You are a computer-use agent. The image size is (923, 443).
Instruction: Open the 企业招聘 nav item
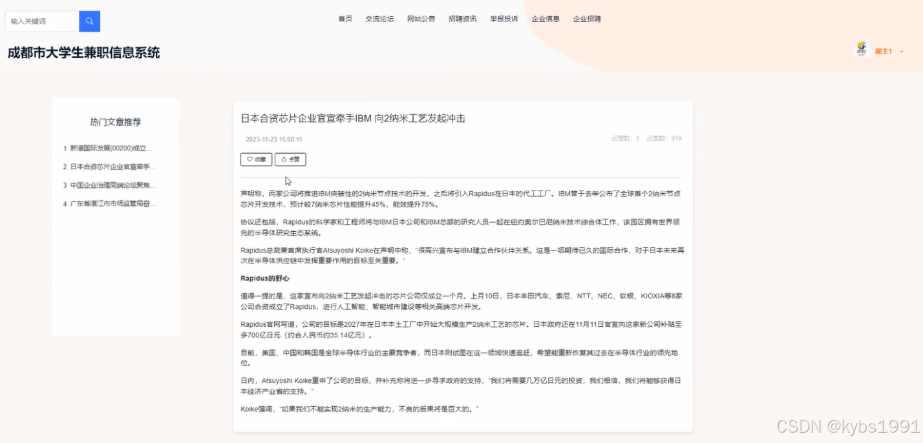tap(587, 19)
